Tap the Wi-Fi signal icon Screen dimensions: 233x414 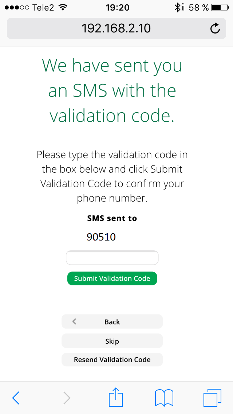63,7
